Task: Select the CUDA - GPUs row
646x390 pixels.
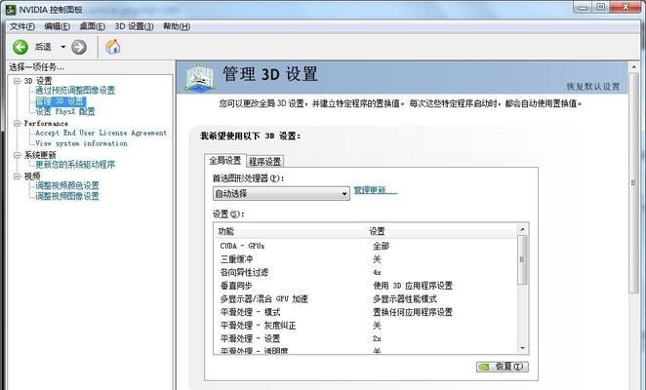Action: tap(366, 246)
